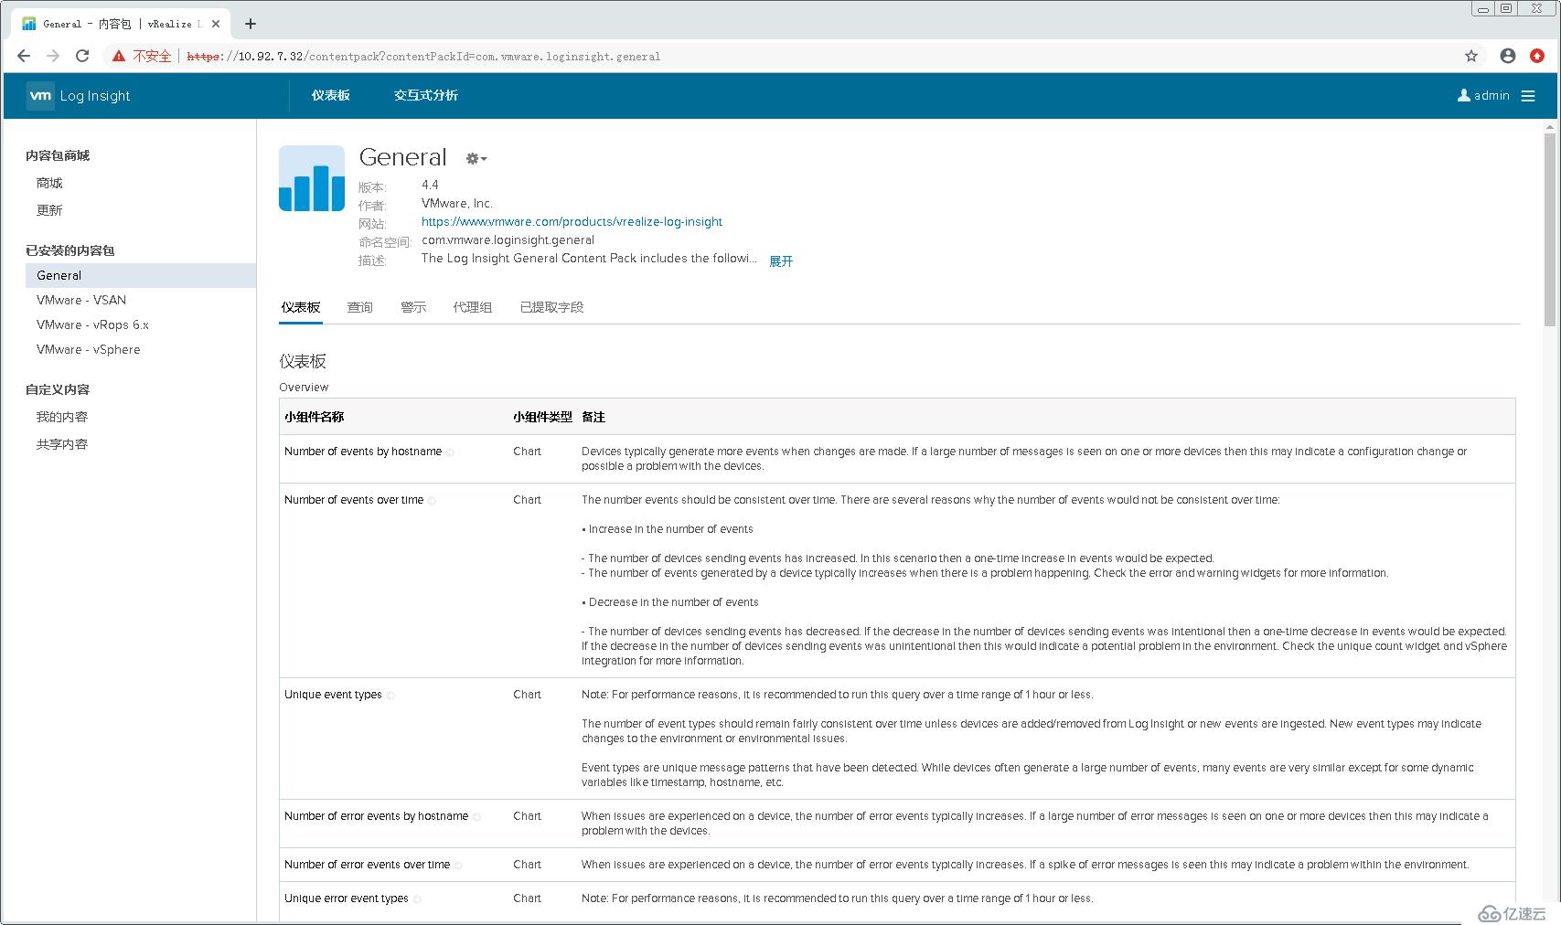Click info icon beside Number of events by hostname

450,452
